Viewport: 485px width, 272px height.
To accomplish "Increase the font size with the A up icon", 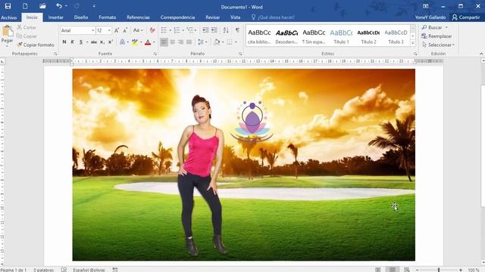I will [116, 30].
